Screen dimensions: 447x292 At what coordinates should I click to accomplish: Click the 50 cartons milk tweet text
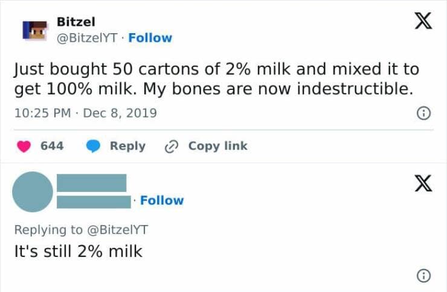coord(216,79)
